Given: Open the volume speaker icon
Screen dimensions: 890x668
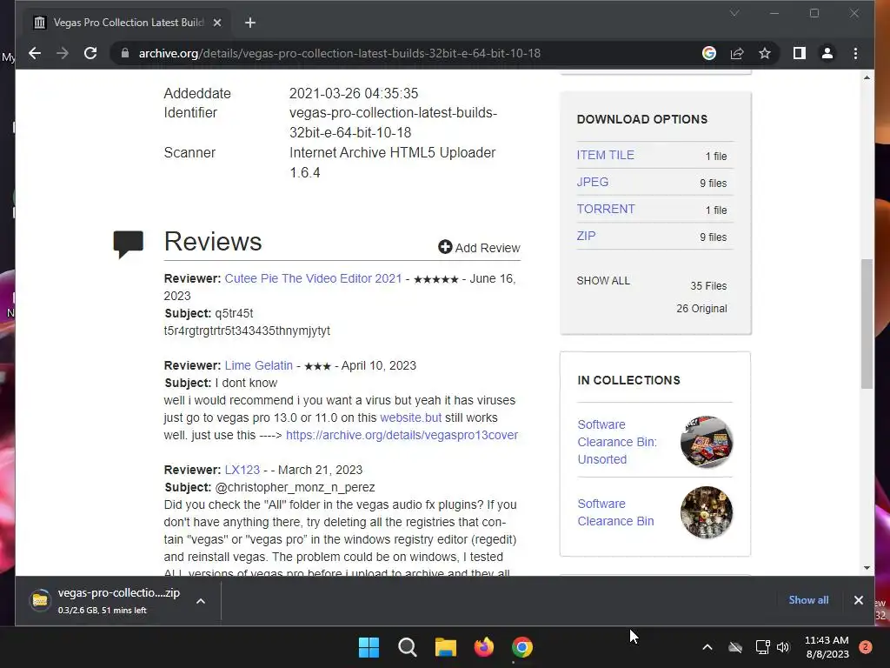Looking at the screenshot, I should tap(783, 647).
